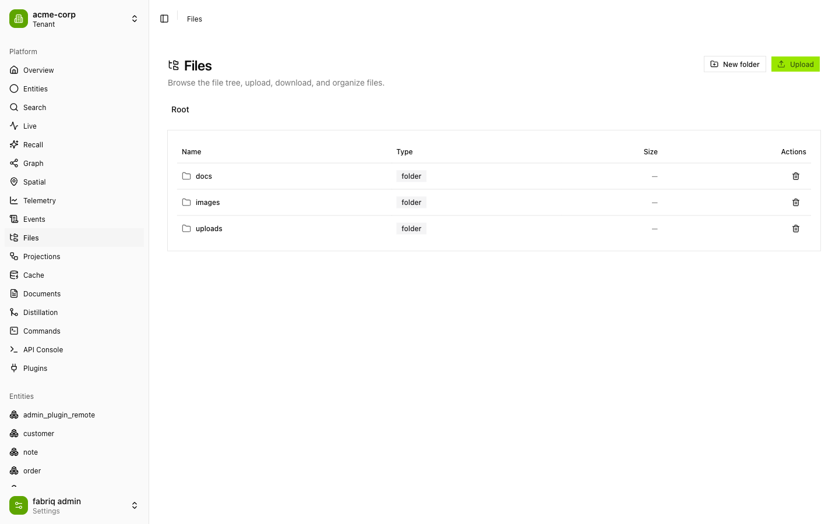Click the Plugins plug icon
The width and height of the screenshot is (839, 524).
pos(14,368)
